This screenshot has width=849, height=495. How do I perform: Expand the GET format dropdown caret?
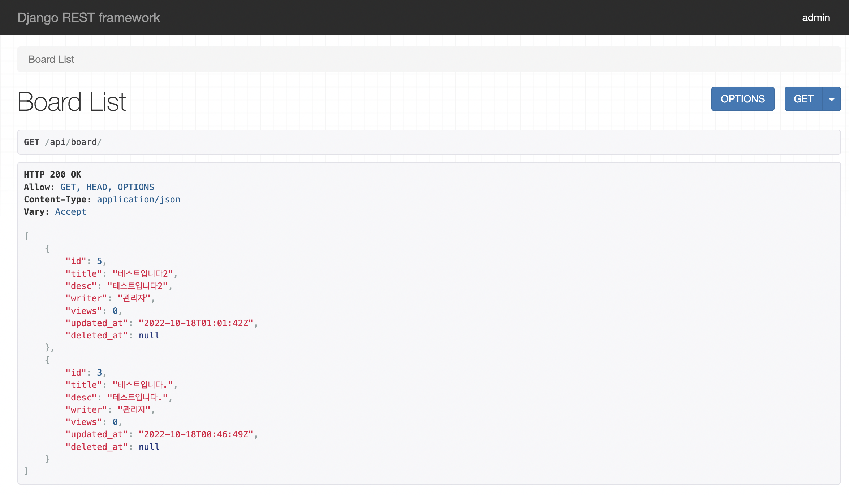(x=832, y=99)
